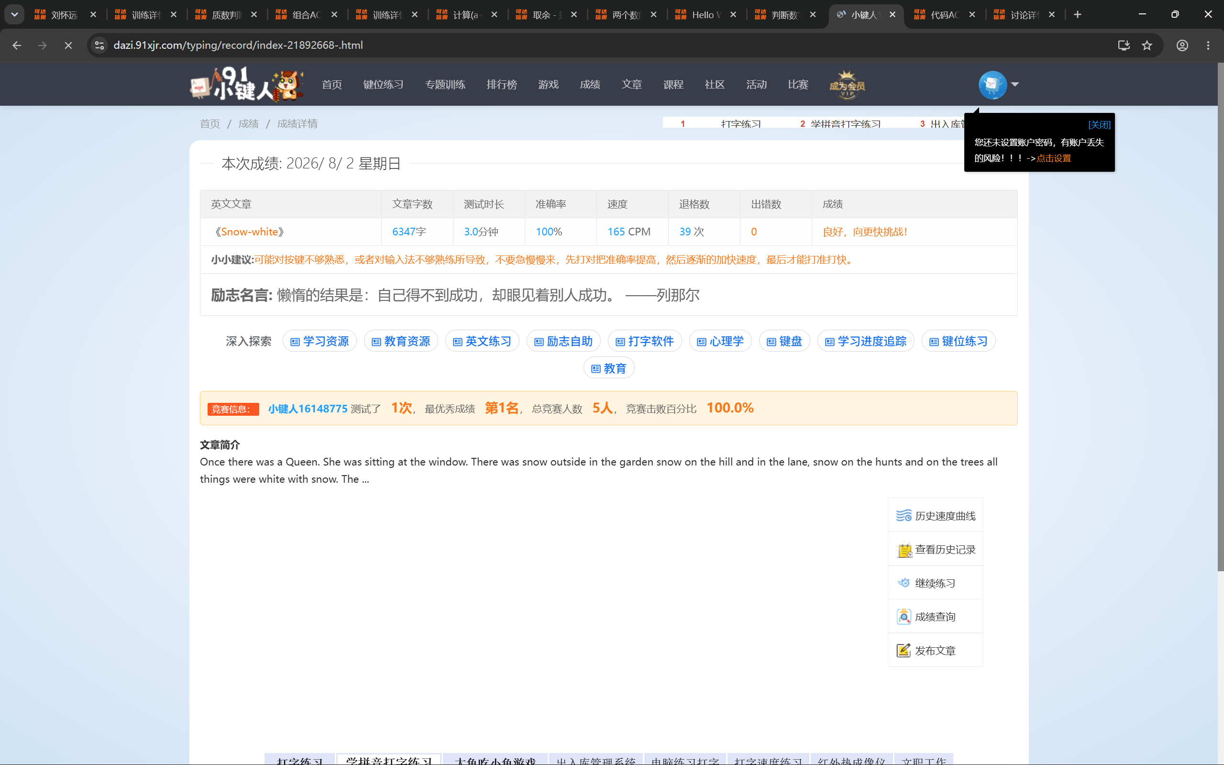The height and width of the screenshot is (765, 1224).
Task: Switch to the 判断数 tab
Action: pos(785,15)
